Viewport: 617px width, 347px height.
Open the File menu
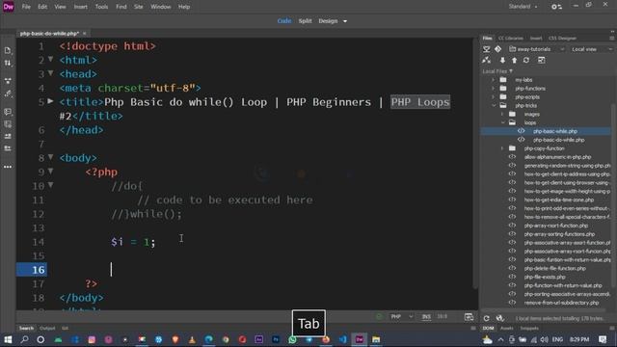[26, 7]
